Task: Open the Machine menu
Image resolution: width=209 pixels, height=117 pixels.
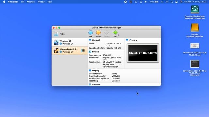Action: (x=31, y=2)
